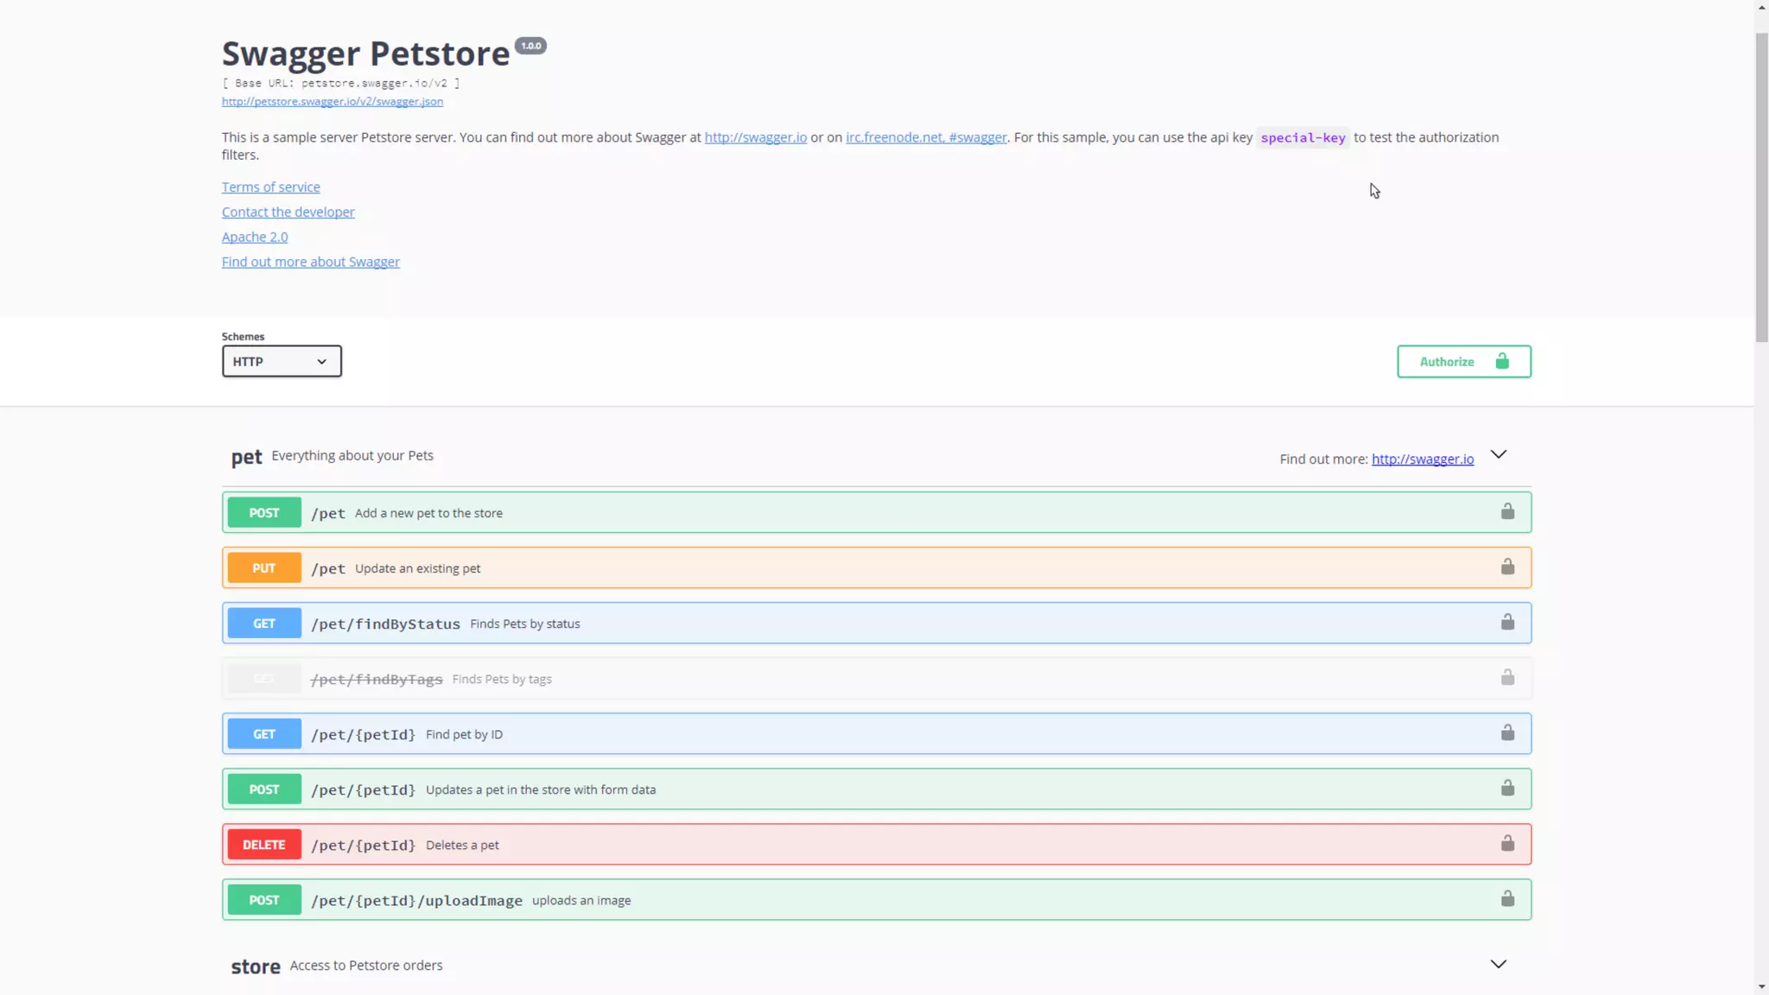Collapse the store section chevron
Image resolution: width=1769 pixels, height=995 pixels.
1499,965
